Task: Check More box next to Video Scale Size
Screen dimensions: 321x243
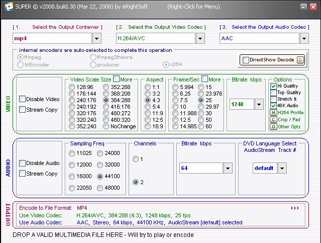Action: 116,79
